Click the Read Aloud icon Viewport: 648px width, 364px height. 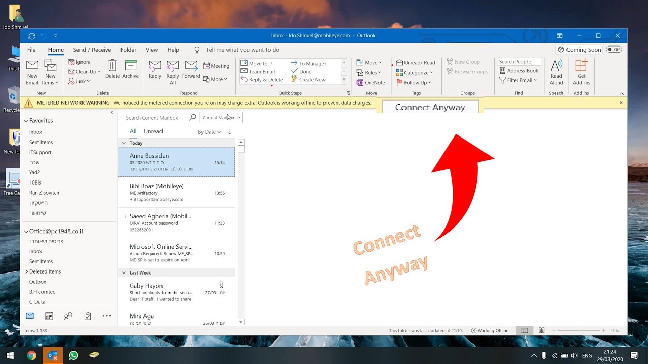coord(556,72)
